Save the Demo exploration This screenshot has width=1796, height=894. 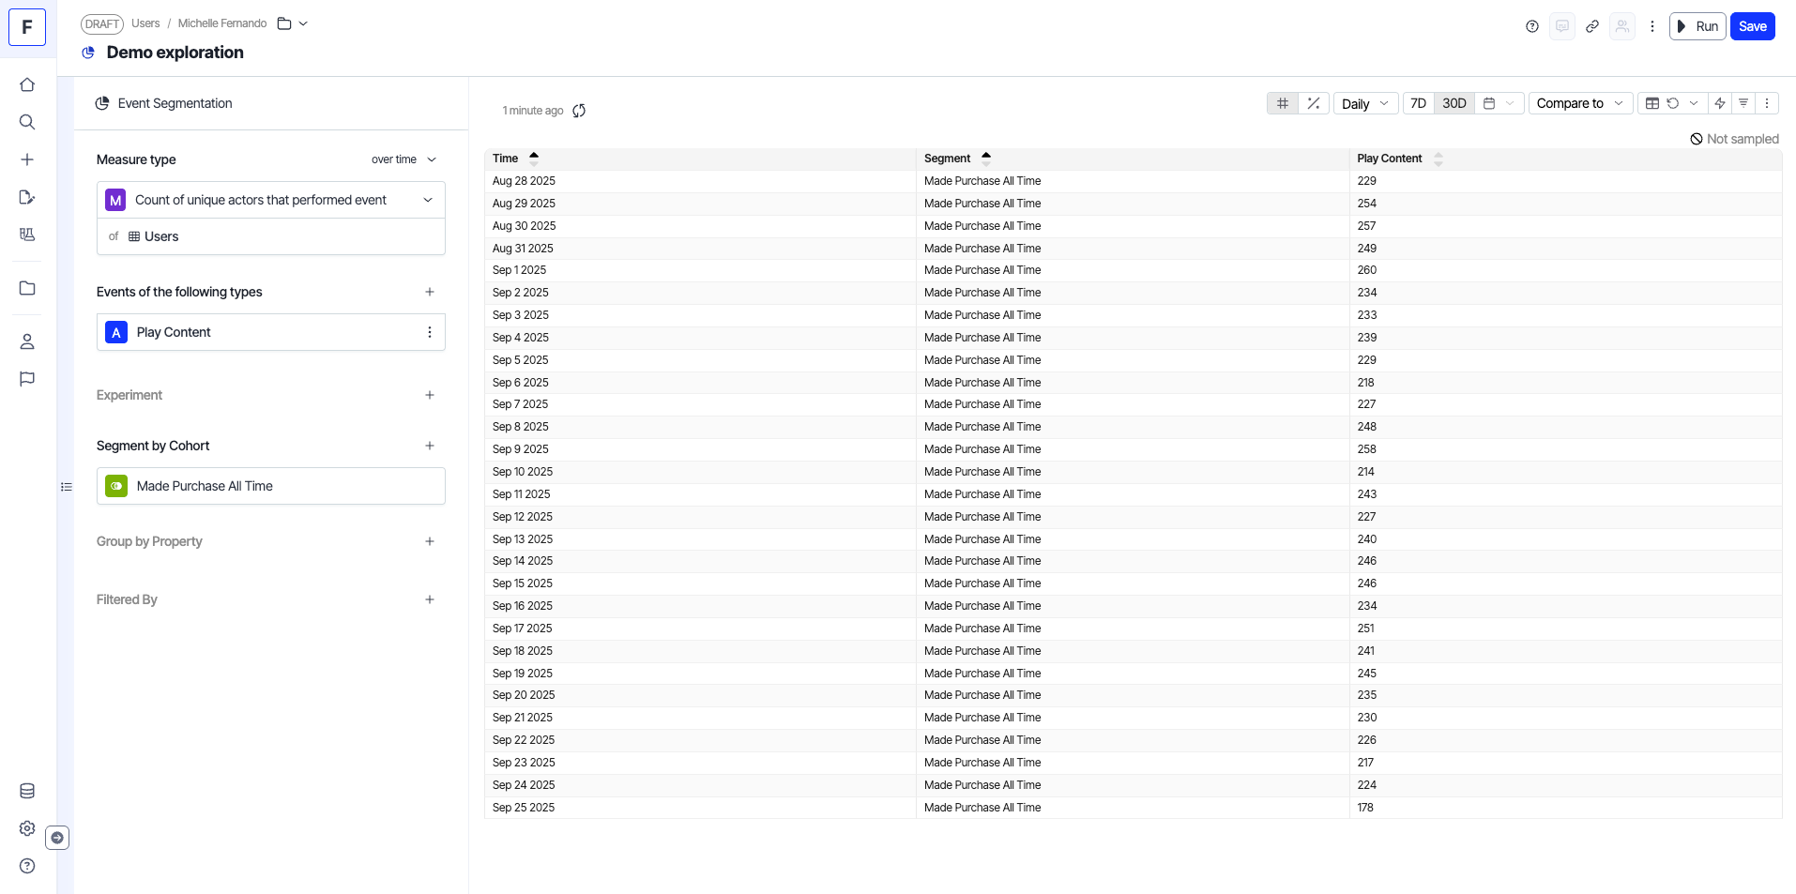pyautogui.click(x=1752, y=26)
